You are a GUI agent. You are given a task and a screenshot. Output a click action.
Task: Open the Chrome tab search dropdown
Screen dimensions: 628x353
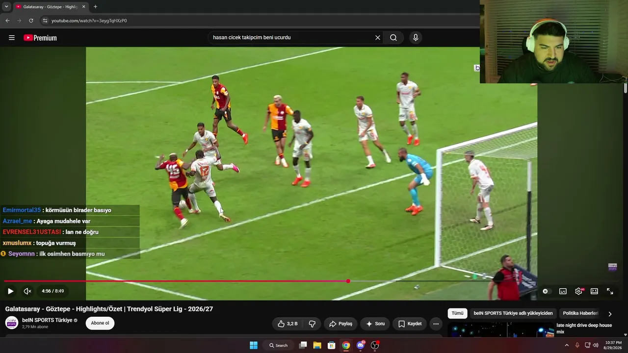(6, 7)
